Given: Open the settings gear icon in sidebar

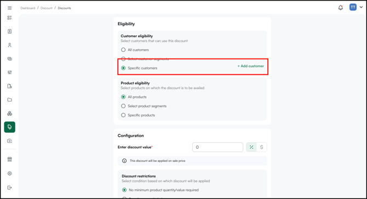Looking at the screenshot, I should click(x=10, y=173).
